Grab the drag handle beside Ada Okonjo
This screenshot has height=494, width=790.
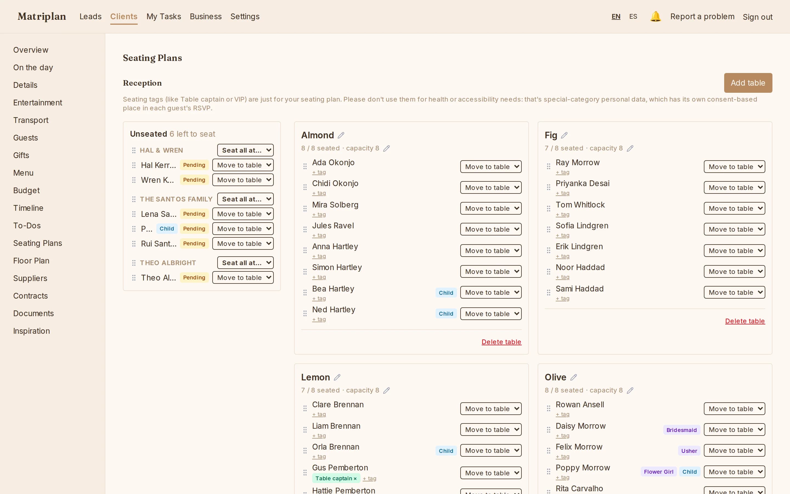click(305, 166)
